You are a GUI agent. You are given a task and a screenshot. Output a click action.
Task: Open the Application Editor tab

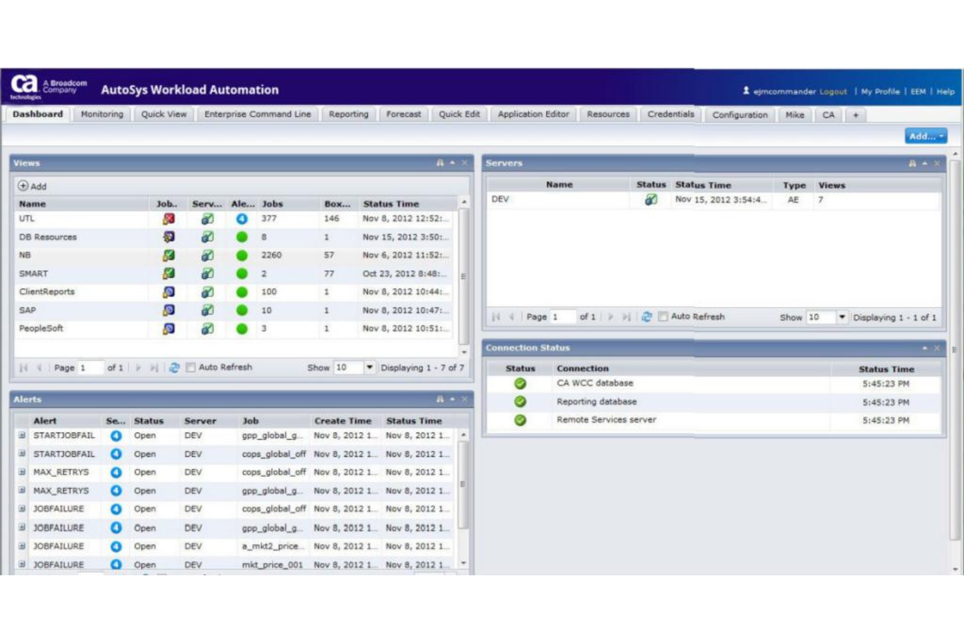533,113
